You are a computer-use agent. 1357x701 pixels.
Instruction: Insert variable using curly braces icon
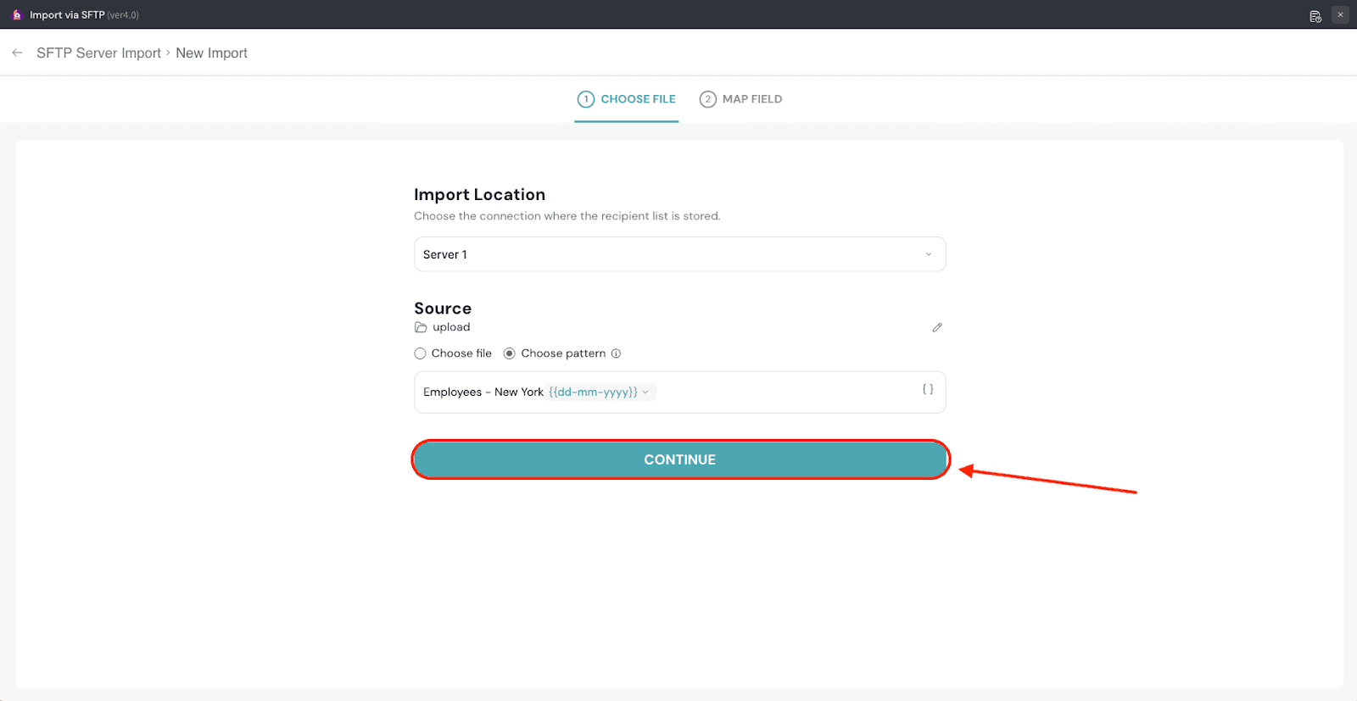928,389
